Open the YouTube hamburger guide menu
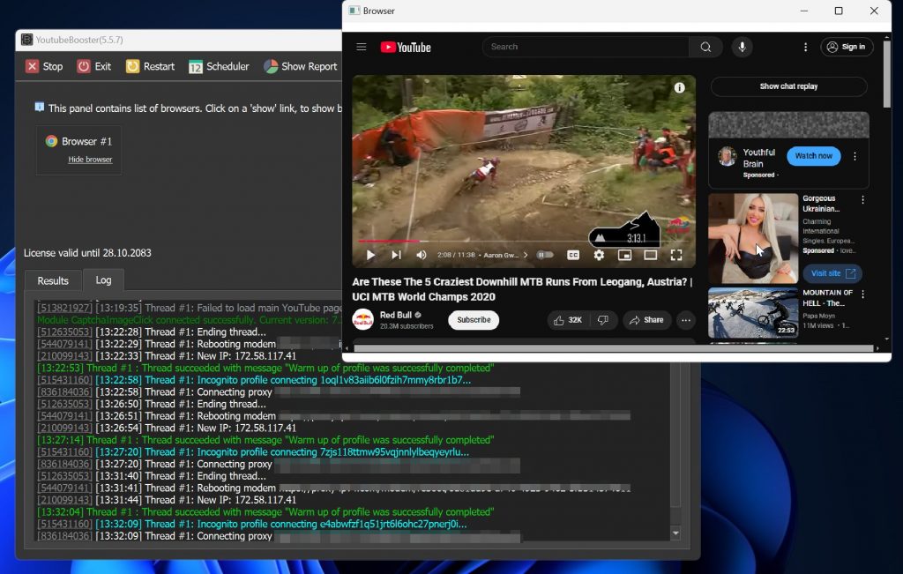The image size is (903, 574). [x=361, y=47]
